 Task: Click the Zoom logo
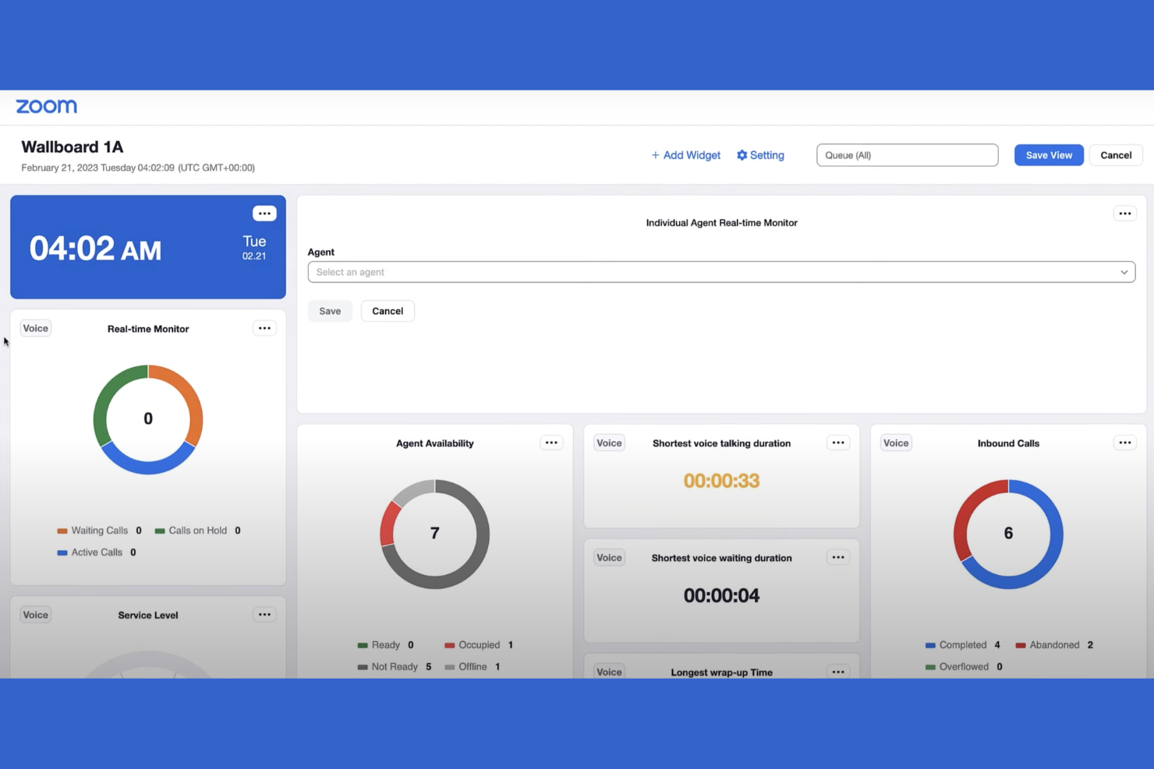coord(46,106)
